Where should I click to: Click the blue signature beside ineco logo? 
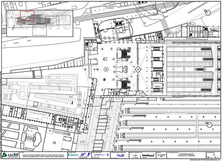coord(85,155)
